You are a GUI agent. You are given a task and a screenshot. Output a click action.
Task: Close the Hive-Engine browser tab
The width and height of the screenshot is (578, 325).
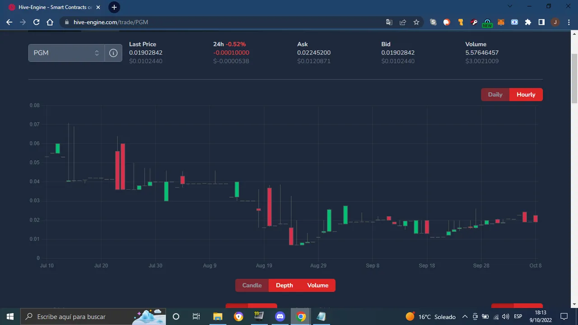(98, 7)
